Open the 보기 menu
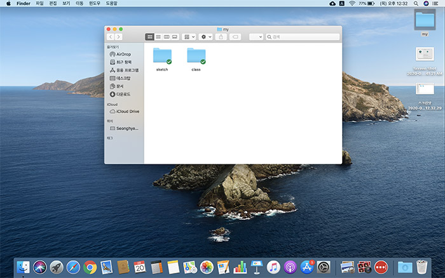This screenshot has height=278, width=445. (66, 3)
